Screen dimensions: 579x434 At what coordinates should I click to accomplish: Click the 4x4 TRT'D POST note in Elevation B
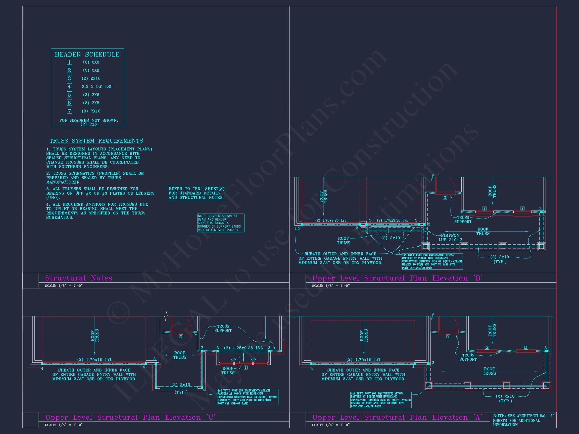click(x=432, y=261)
